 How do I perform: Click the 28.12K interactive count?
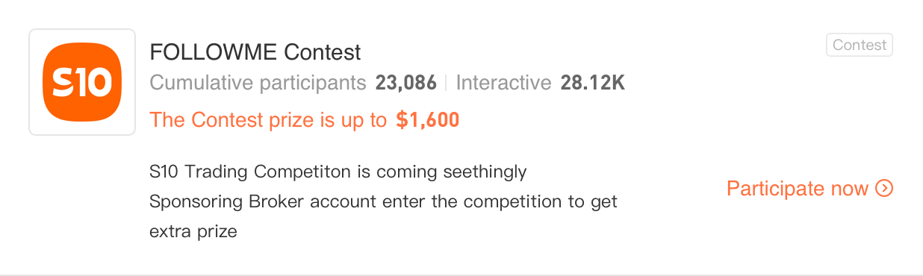593,83
